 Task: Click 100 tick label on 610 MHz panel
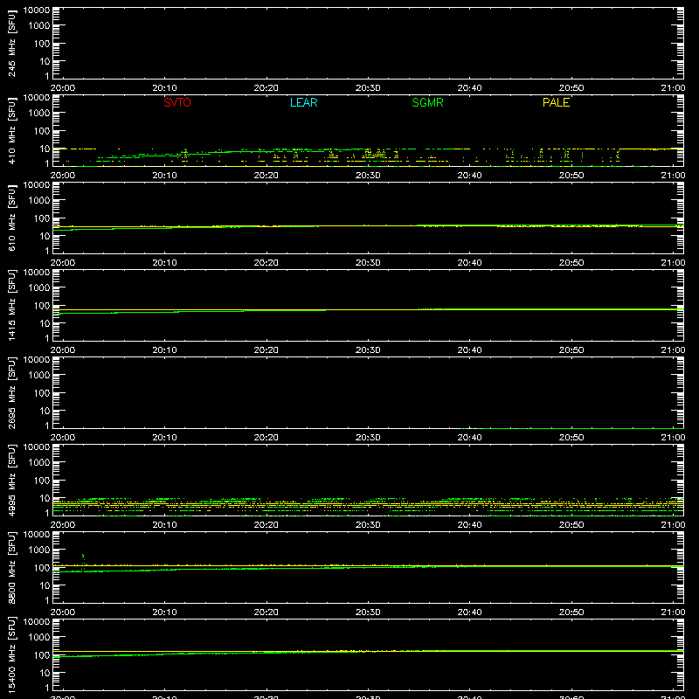coord(42,218)
